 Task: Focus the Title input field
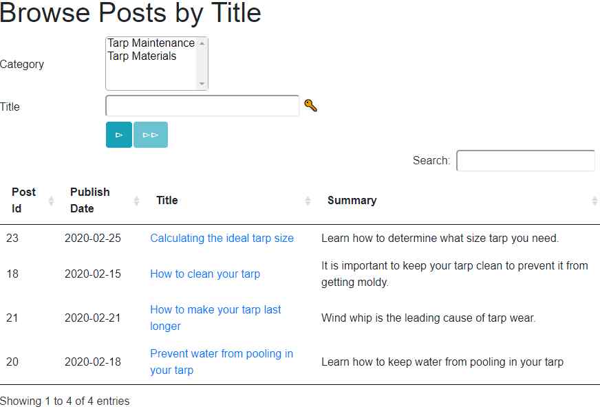click(x=202, y=106)
